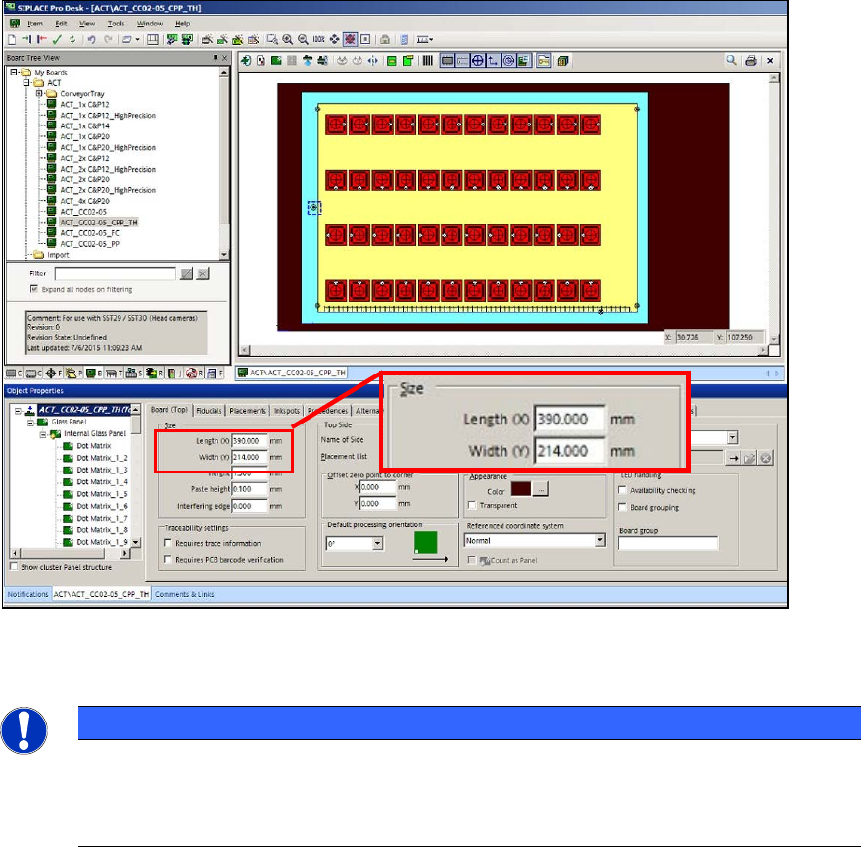This screenshot has height=847, width=861.
Task: Check the Availability checking option
Action: click(x=622, y=490)
